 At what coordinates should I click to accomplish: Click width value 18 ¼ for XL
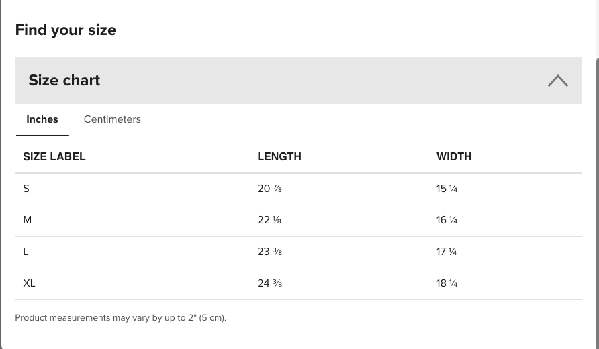point(447,283)
